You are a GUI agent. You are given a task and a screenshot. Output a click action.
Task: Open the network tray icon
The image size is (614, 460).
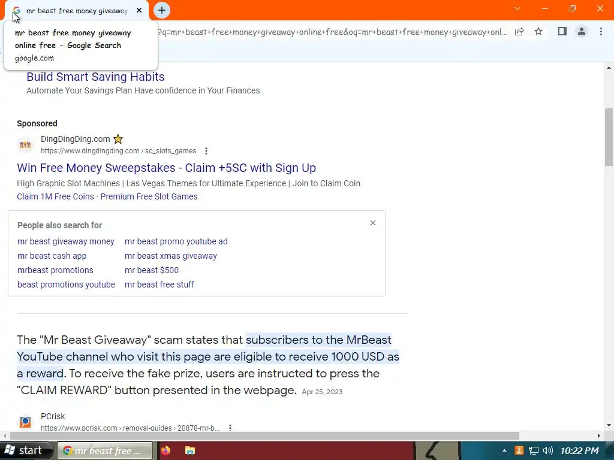point(533,450)
